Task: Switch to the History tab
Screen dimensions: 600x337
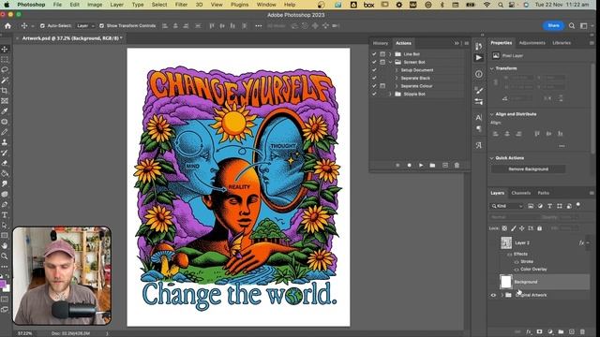Action: pos(380,43)
